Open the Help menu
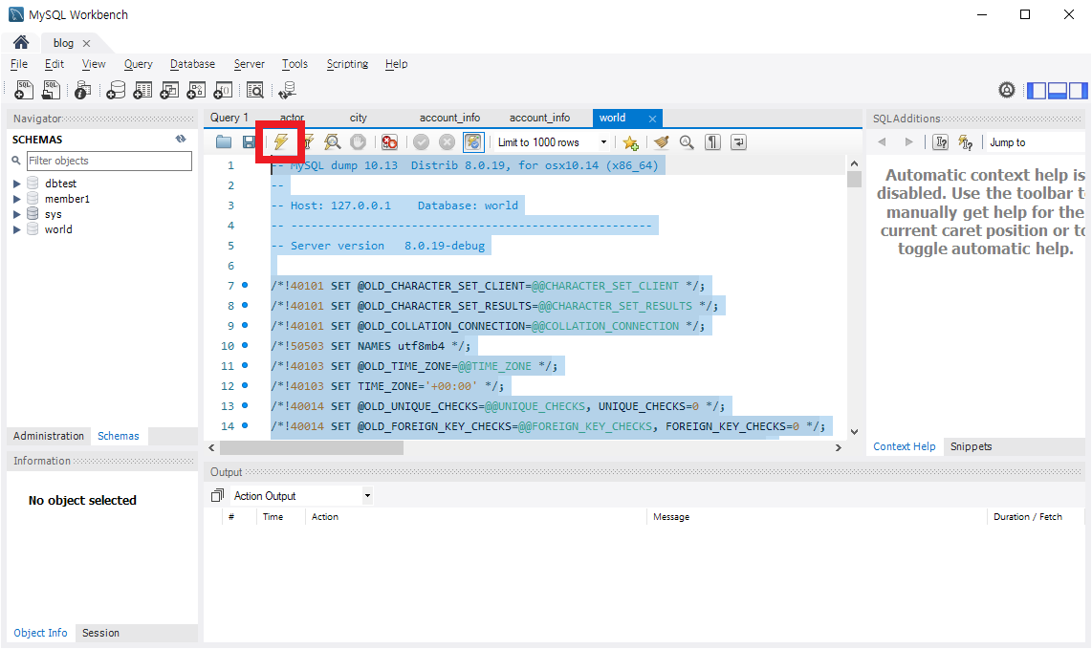This screenshot has width=1092, height=649. click(x=396, y=64)
